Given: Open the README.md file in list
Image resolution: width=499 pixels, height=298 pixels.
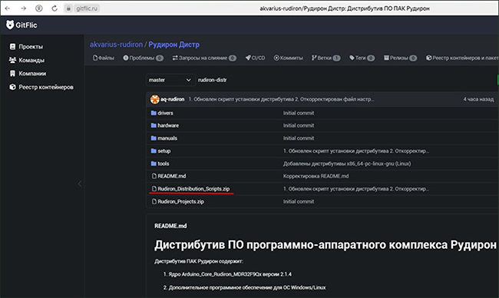Looking at the screenshot, I should point(172,176).
